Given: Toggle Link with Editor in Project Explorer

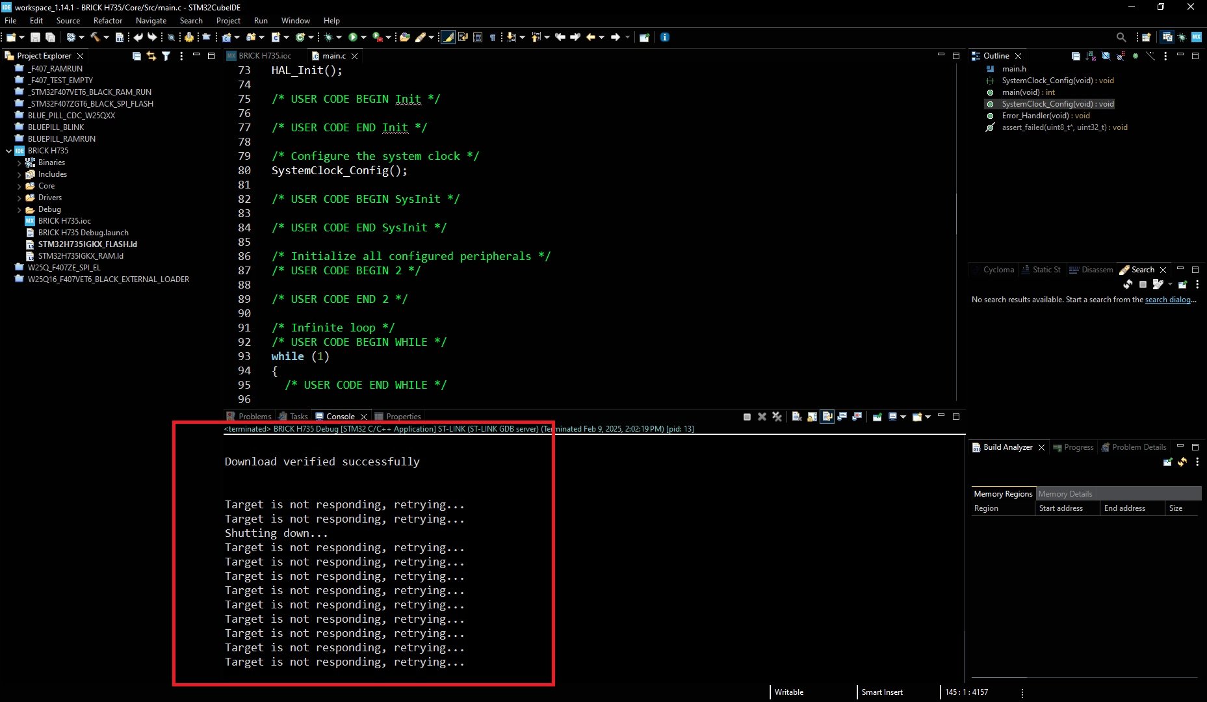Looking at the screenshot, I should click(151, 56).
